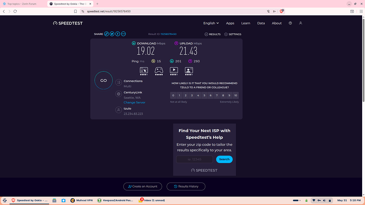Share the result on Facebook
Screen dimensions: 365x205
pyautogui.click(x=118, y=34)
